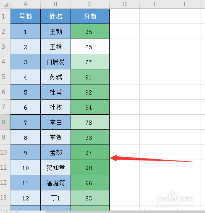The image size is (205, 213).
Task: Click the 号数 header cell
Action: coord(26,16)
